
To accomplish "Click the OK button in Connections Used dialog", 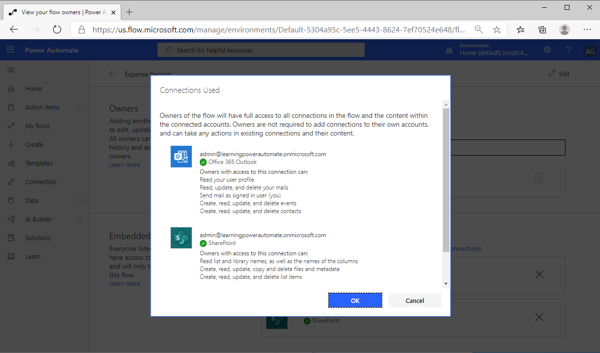I will (355, 300).
